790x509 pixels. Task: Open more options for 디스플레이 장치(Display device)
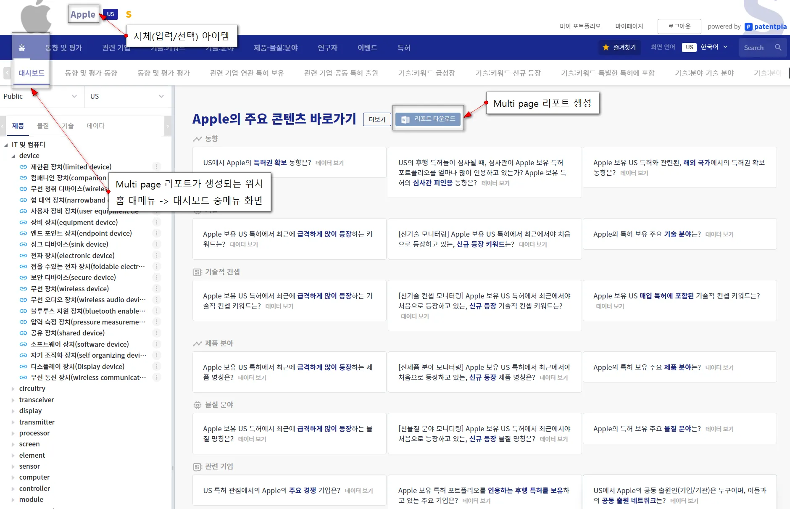156,367
